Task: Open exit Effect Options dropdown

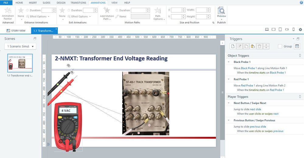Action: coord(79,16)
